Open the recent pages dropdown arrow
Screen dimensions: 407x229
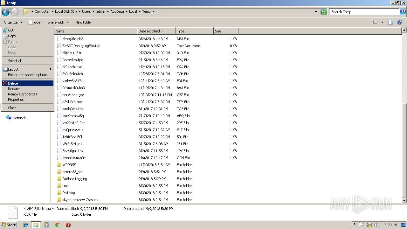[20, 12]
